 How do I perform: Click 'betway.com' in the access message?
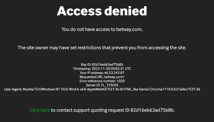click(129, 29)
